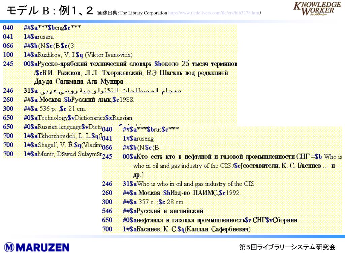The image size is (345, 258).
Task: Select 650 field 'нефтяная и газовая промышленность'
Action: pos(210,220)
